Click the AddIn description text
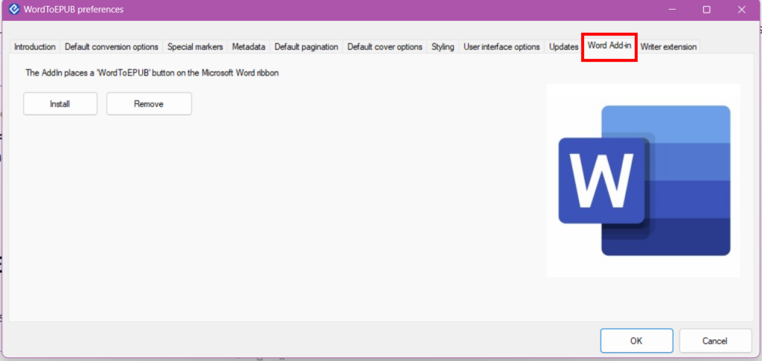This screenshot has height=361, width=762. click(x=152, y=73)
